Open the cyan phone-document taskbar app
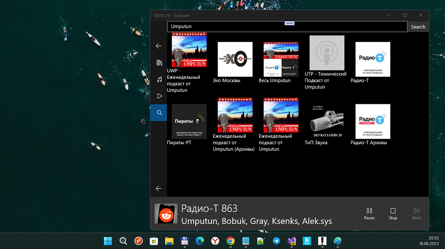The image size is (445, 249). tap(307, 241)
